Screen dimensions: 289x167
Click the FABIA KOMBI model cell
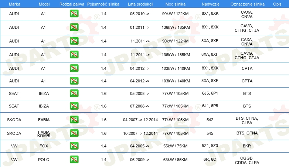(x=44, y=134)
